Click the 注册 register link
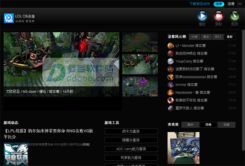Screen dimensions: 245x166 click(x=231, y=4)
